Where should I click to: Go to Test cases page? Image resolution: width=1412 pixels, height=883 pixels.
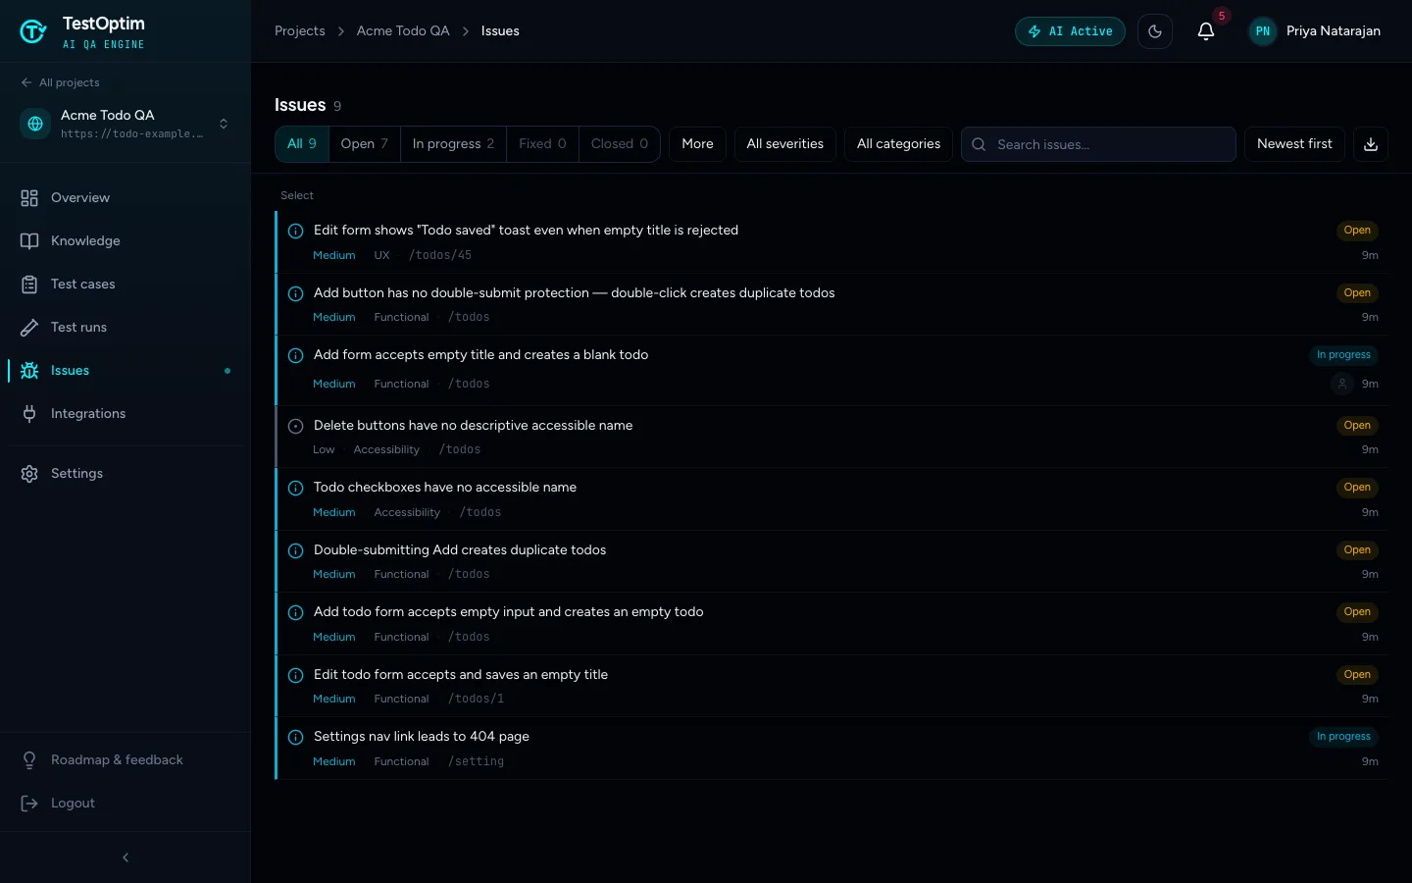[x=126, y=284]
